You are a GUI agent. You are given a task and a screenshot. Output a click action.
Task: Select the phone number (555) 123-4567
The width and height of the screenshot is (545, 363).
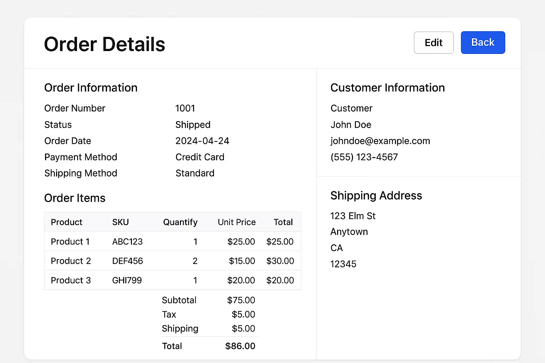[364, 157]
